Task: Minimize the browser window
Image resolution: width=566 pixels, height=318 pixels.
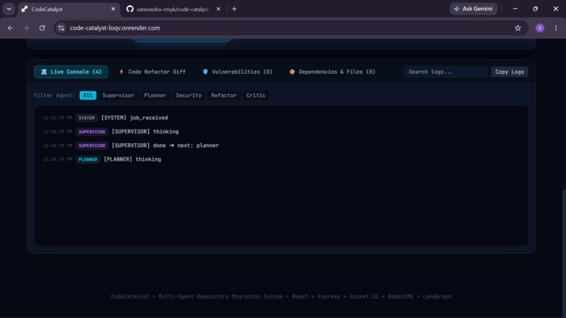Action: [515, 8]
